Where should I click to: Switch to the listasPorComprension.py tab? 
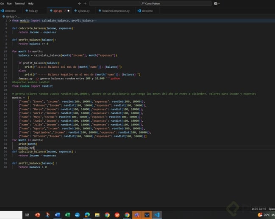point(116,11)
